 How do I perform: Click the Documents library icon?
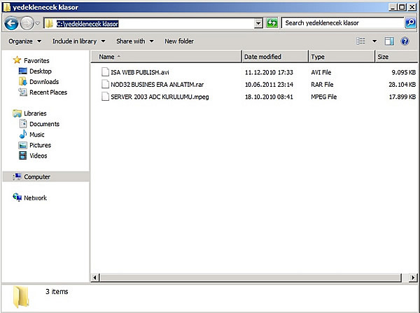tap(23, 124)
